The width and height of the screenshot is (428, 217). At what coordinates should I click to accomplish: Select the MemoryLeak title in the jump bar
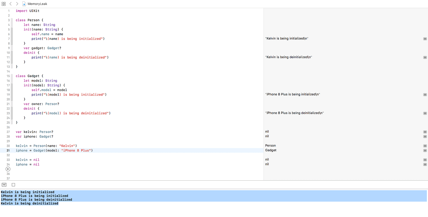37,4
